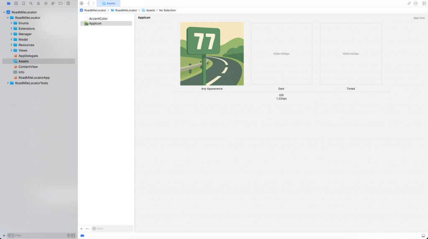The width and height of the screenshot is (428, 239).
Task: Click the swap editor arrows icon
Action: click(409, 3)
